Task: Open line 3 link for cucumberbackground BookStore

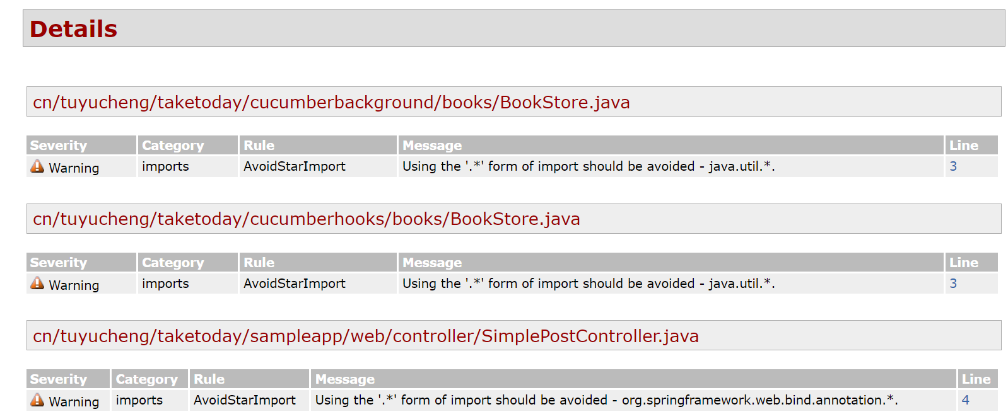Action: coord(953,166)
